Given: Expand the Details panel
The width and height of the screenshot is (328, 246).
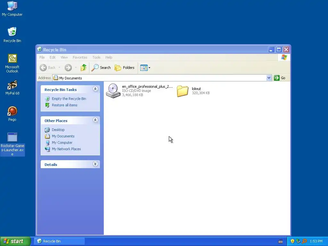Looking at the screenshot, I should tap(95, 164).
